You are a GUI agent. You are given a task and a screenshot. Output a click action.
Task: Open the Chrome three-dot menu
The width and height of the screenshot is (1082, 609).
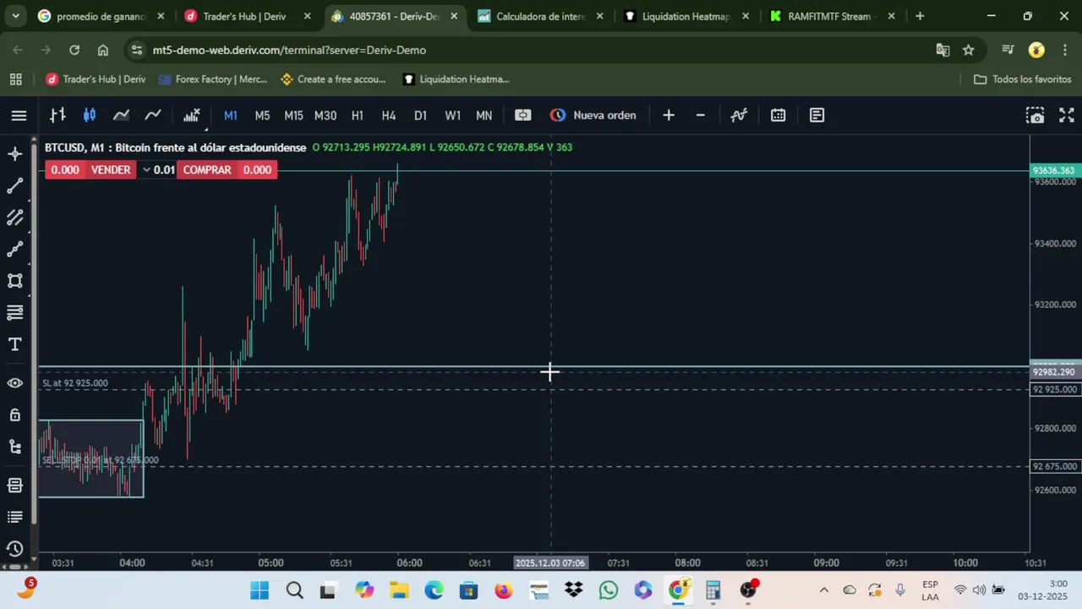(1065, 50)
